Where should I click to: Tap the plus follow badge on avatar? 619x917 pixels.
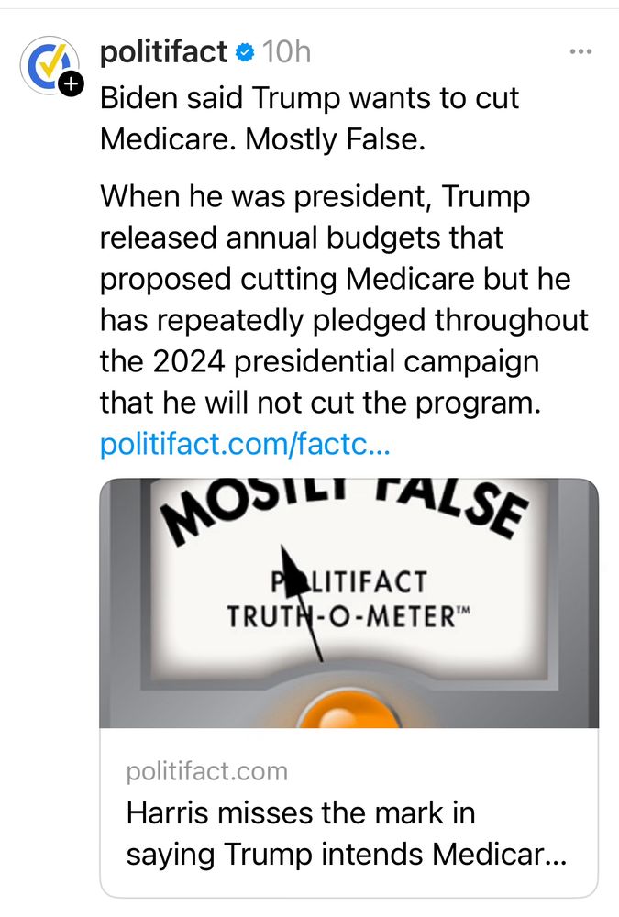71,84
